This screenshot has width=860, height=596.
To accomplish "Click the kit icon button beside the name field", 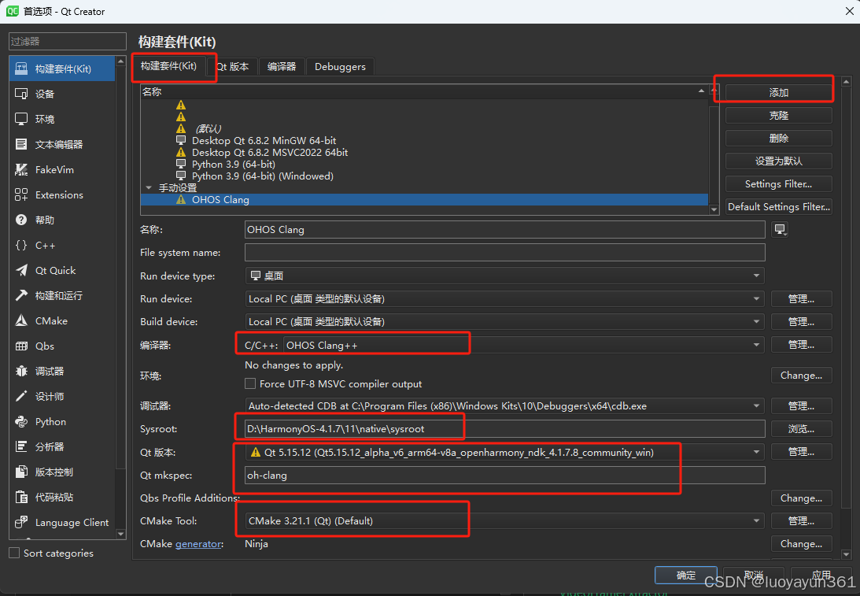I will coord(780,229).
